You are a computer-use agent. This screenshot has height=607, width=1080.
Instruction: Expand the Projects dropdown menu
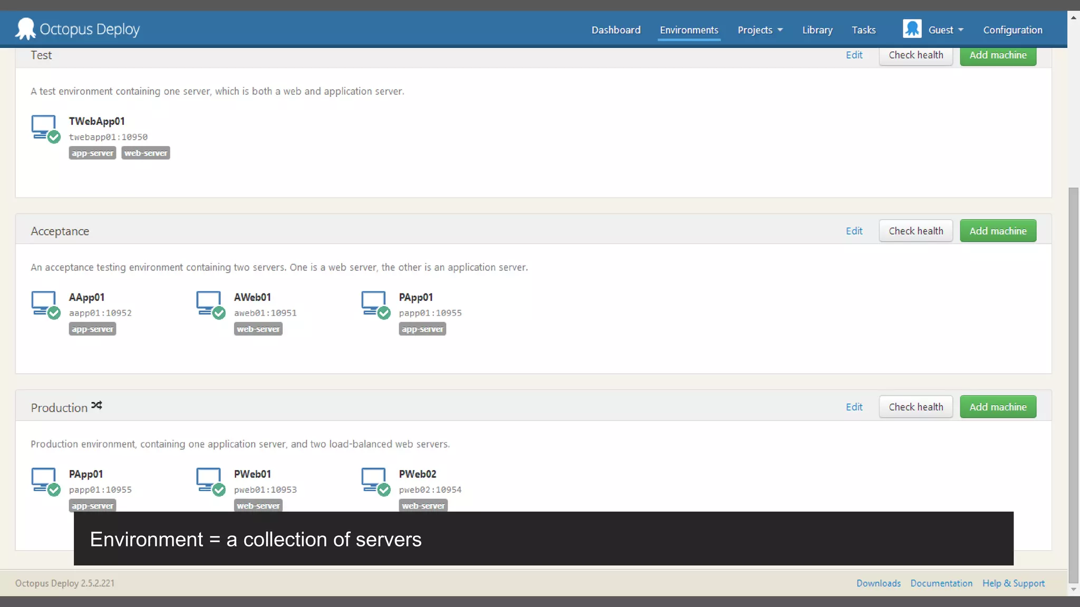coord(760,30)
